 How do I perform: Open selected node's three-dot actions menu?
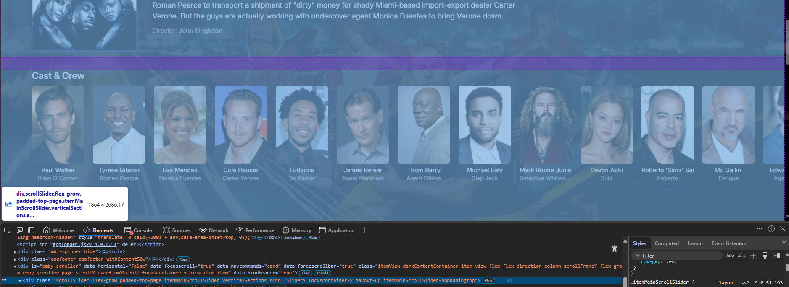pyautogui.click(x=4, y=280)
